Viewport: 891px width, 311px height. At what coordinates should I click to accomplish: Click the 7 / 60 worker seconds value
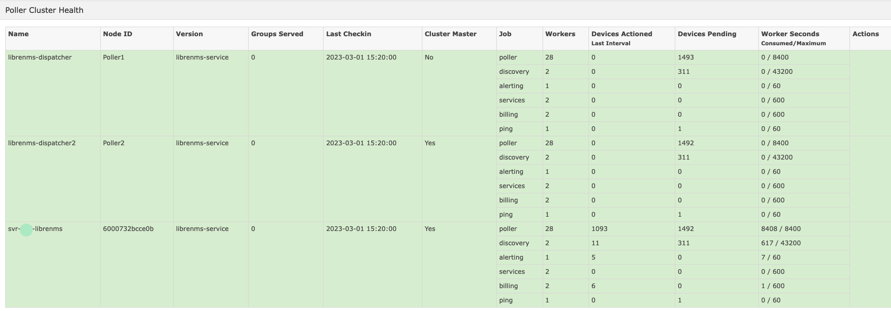click(x=771, y=257)
